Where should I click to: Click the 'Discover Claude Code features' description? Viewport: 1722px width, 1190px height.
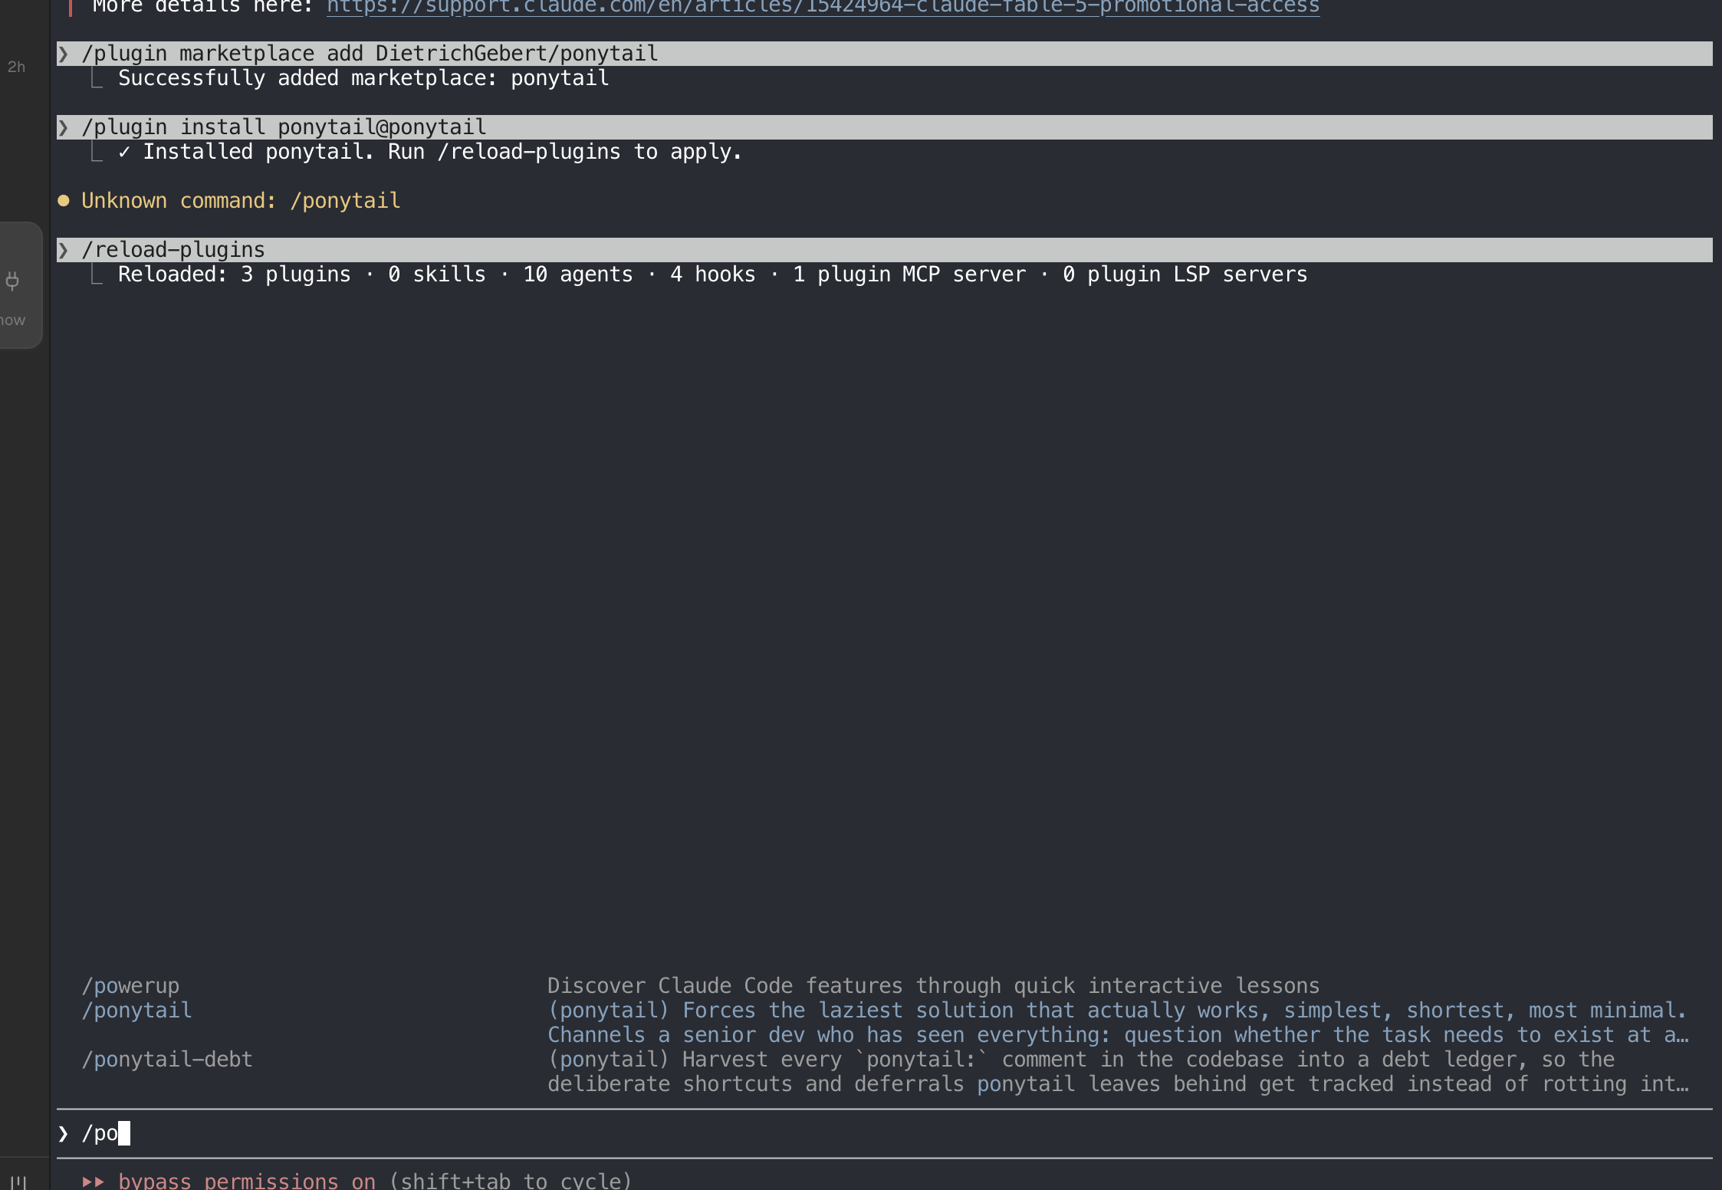(934, 985)
